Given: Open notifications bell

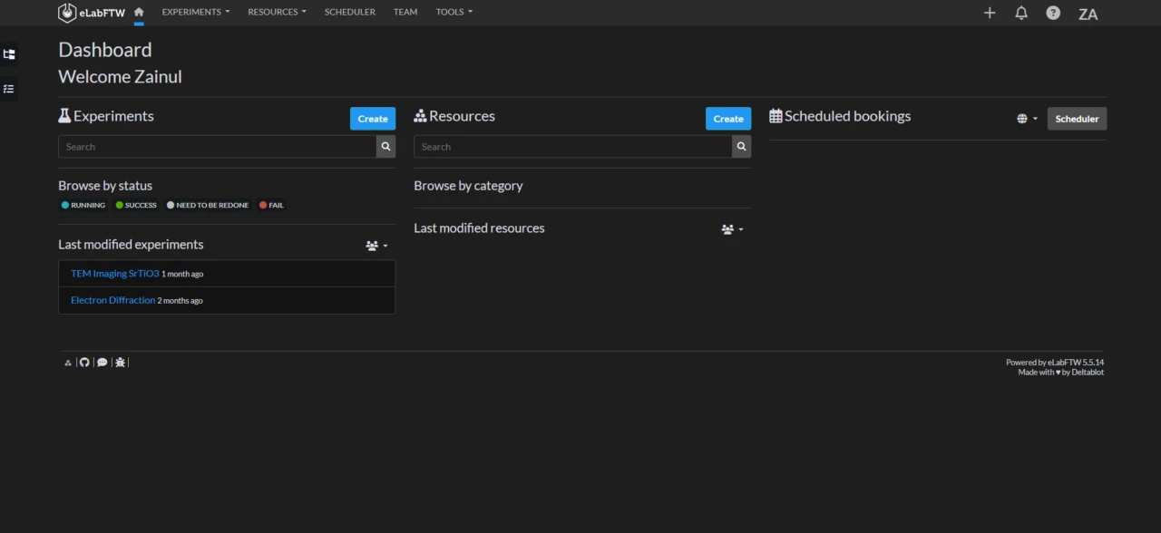Looking at the screenshot, I should tap(1021, 13).
